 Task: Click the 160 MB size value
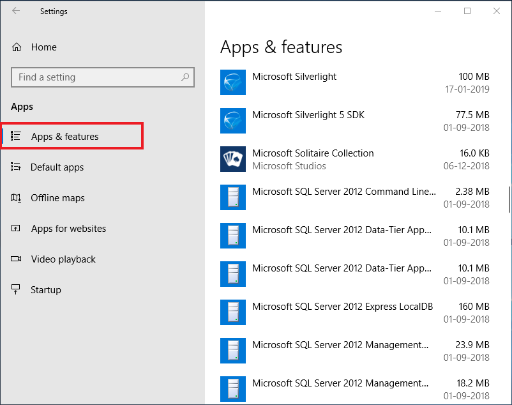click(474, 307)
